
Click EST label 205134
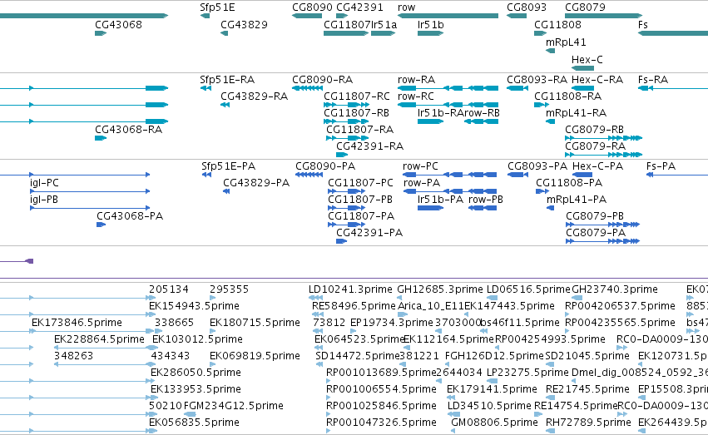(x=169, y=289)
